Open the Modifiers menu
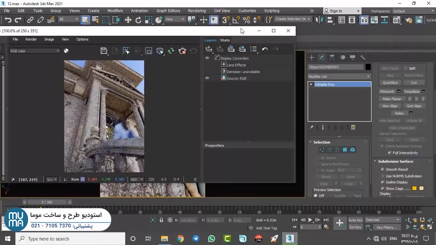The height and width of the screenshot is (245, 436). tap(115, 11)
